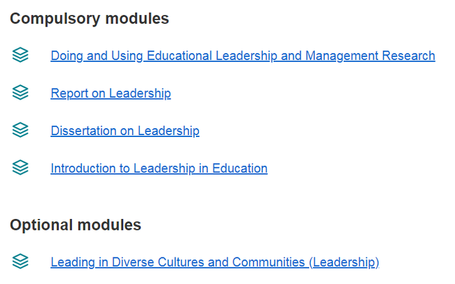Click the layers icon beside Leading in Diverse Cultures

pyautogui.click(x=20, y=261)
